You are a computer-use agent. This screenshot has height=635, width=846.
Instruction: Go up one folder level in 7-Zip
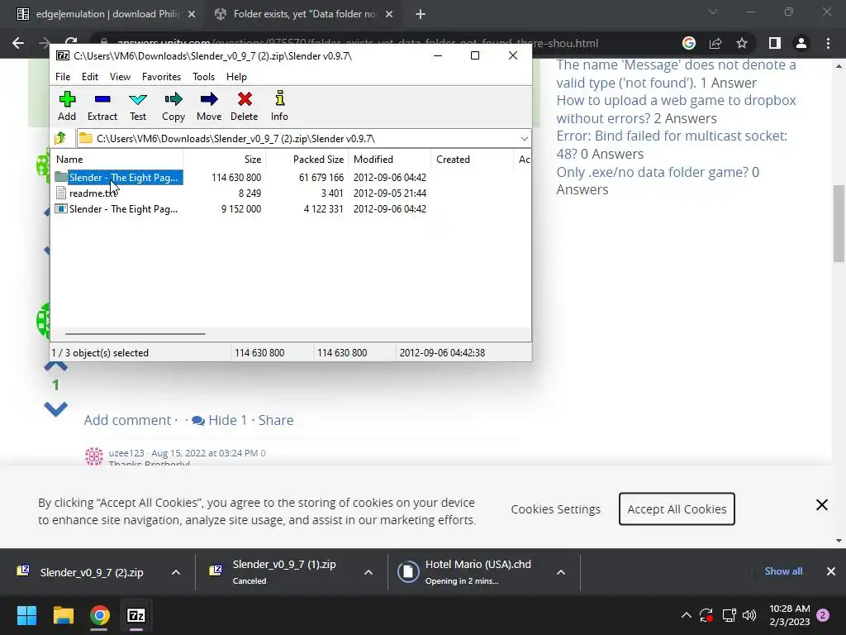click(61, 139)
